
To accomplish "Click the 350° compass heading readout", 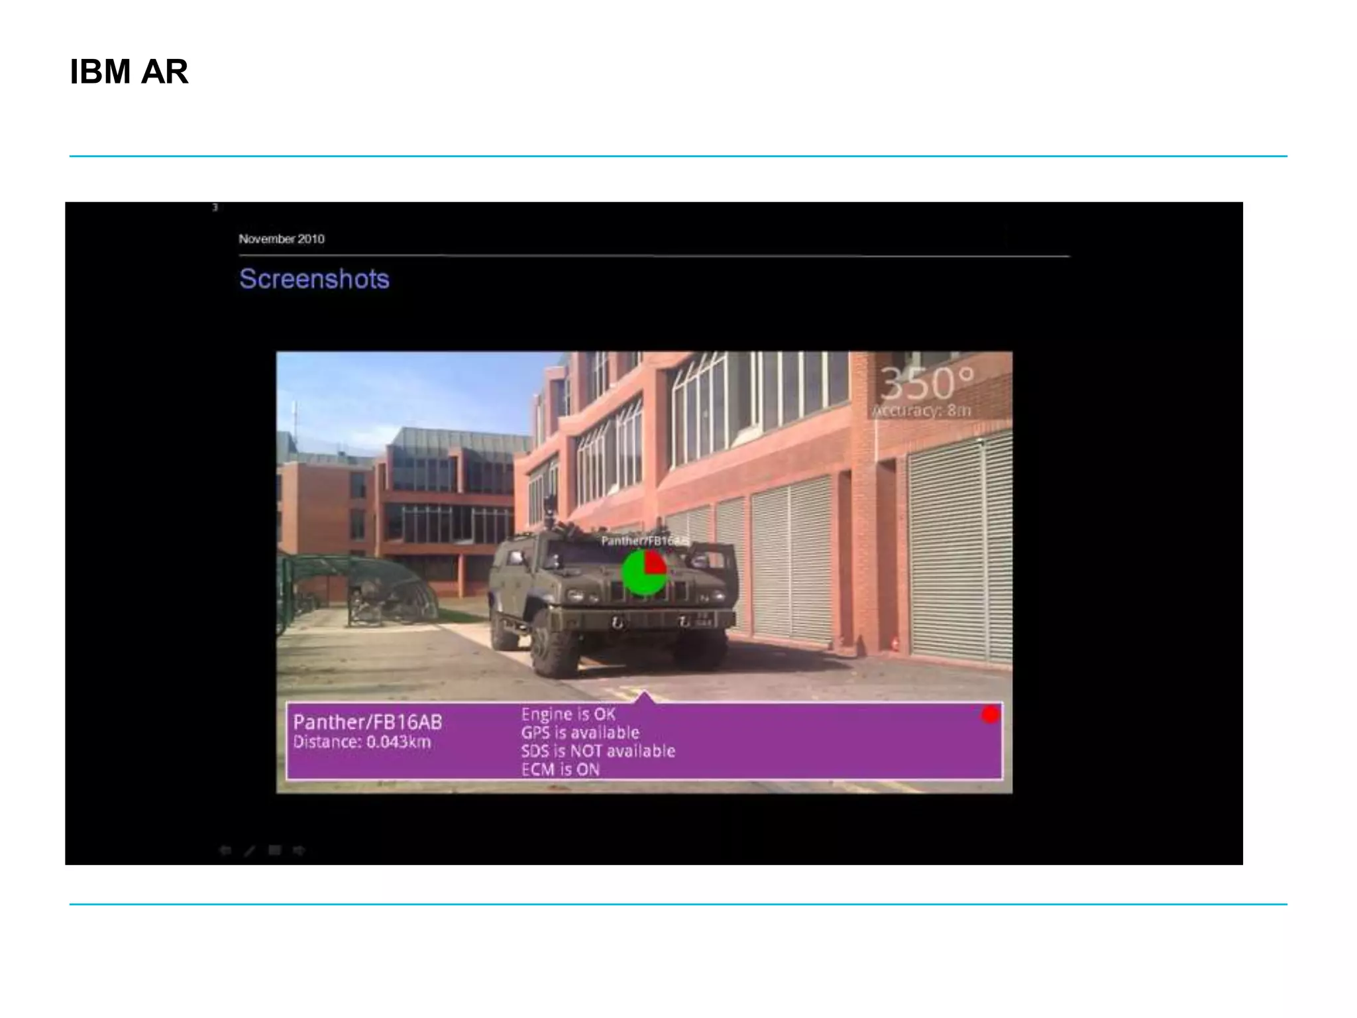I will pyautogui.click(x=927, y=382).
